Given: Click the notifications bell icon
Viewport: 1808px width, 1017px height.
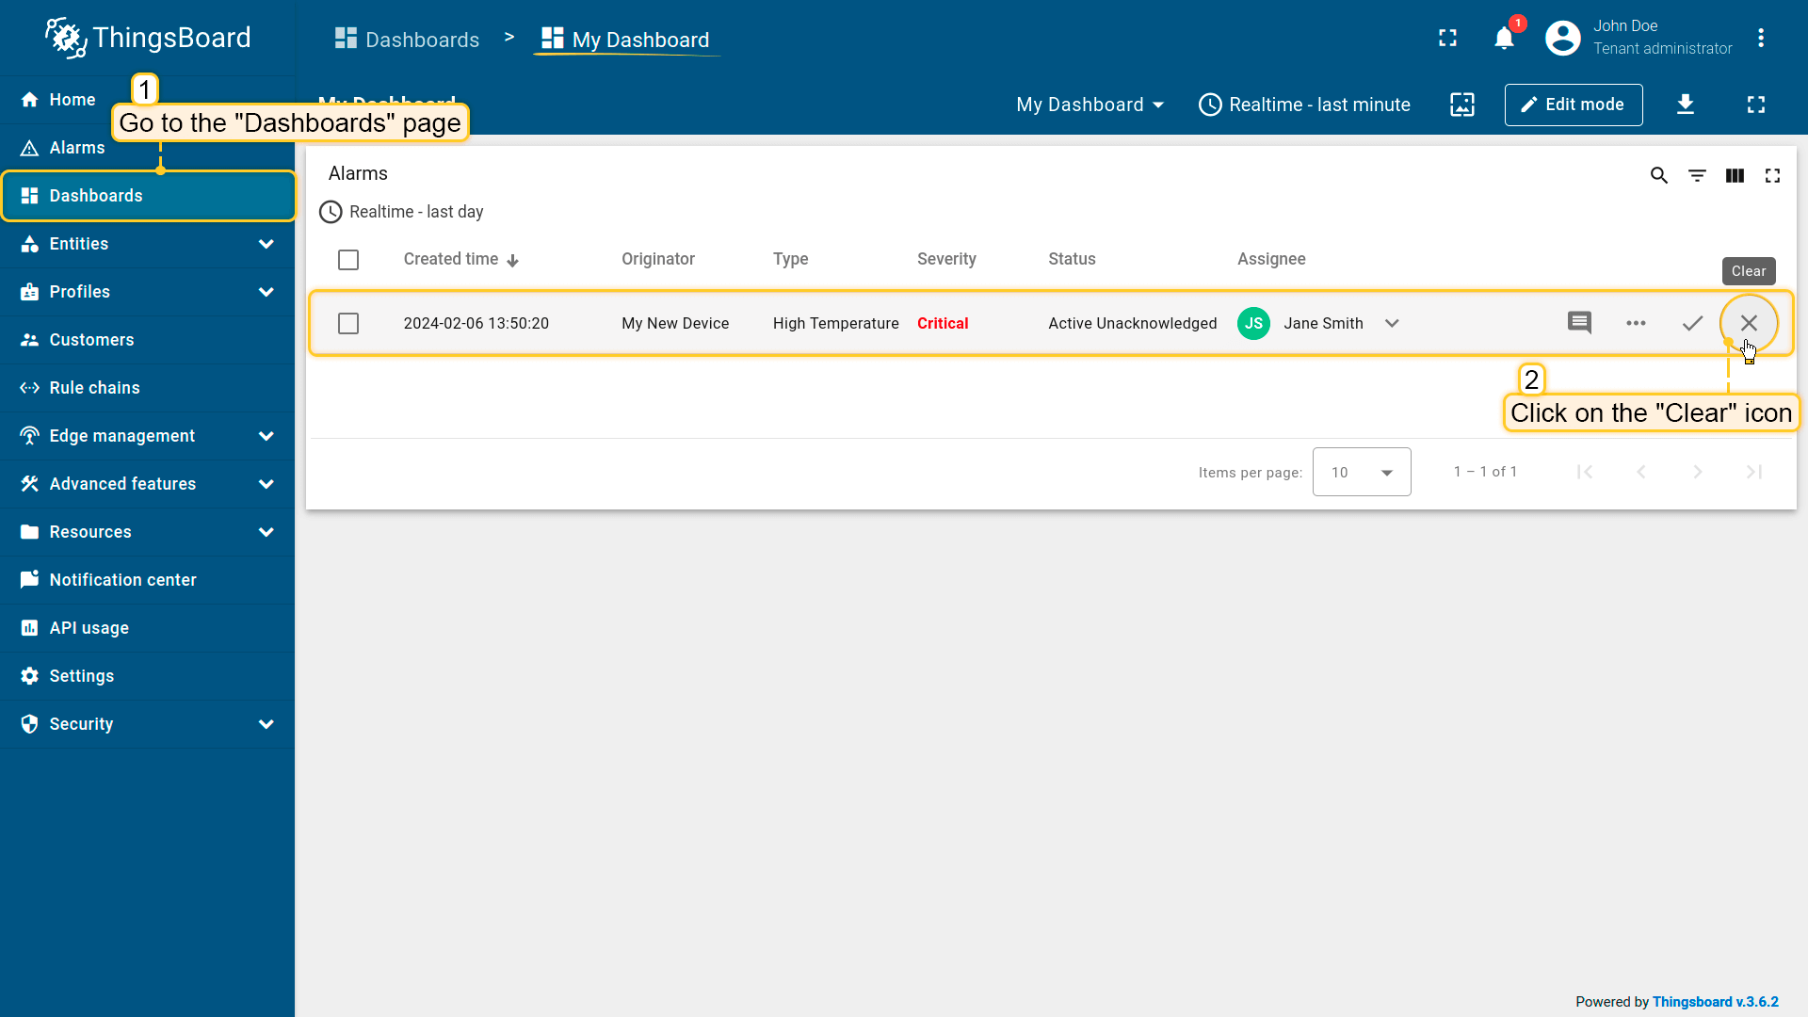Looking at the screenshot, I should click(x=1504, y=38).
